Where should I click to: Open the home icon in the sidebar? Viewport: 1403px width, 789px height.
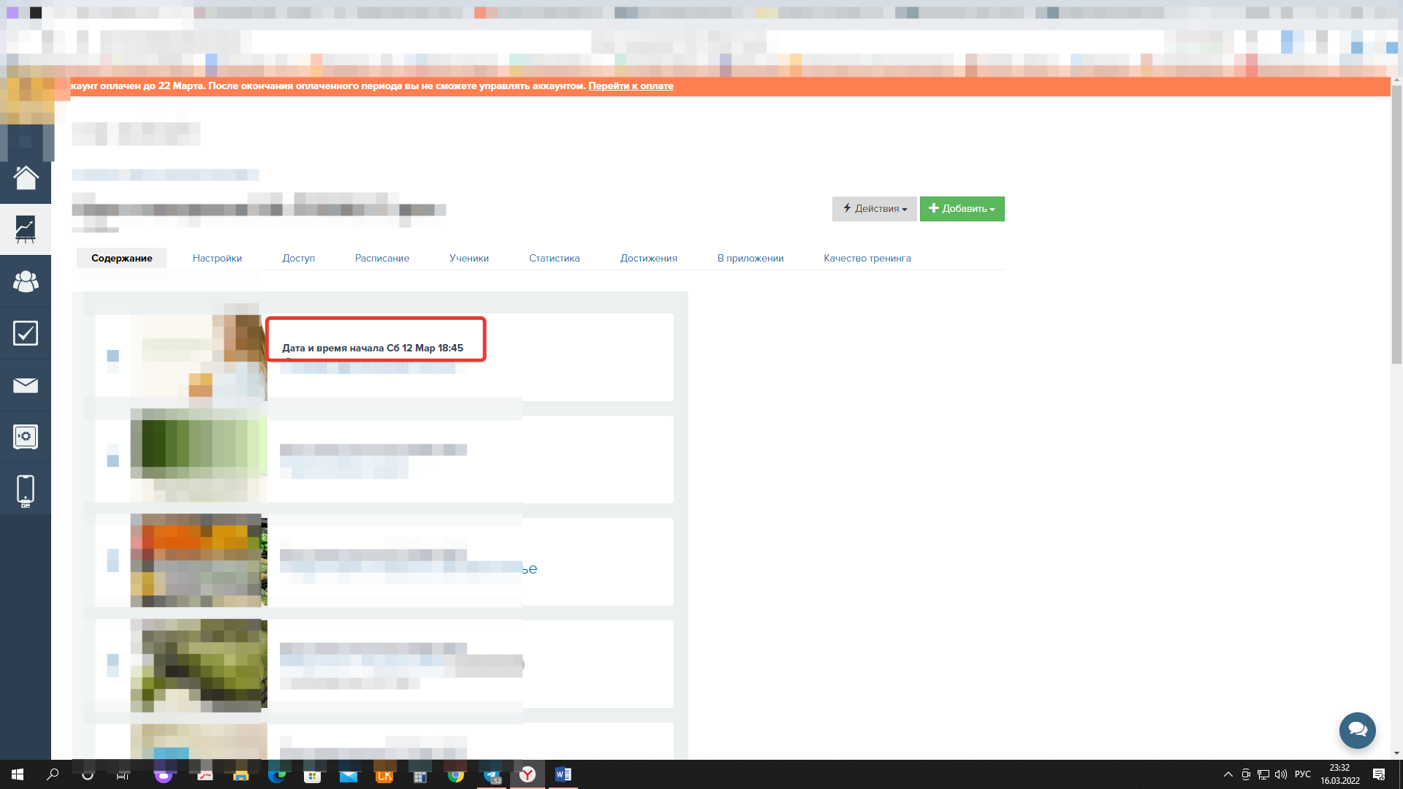(x=26, y=178)
